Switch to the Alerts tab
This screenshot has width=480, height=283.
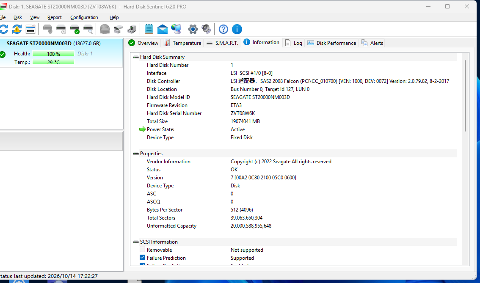(x=372, y=43)
